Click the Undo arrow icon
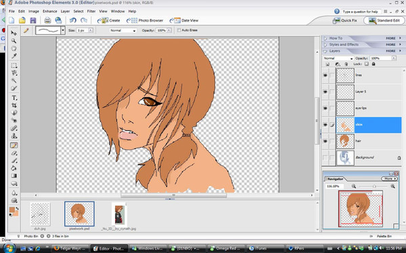 [73, 20]
